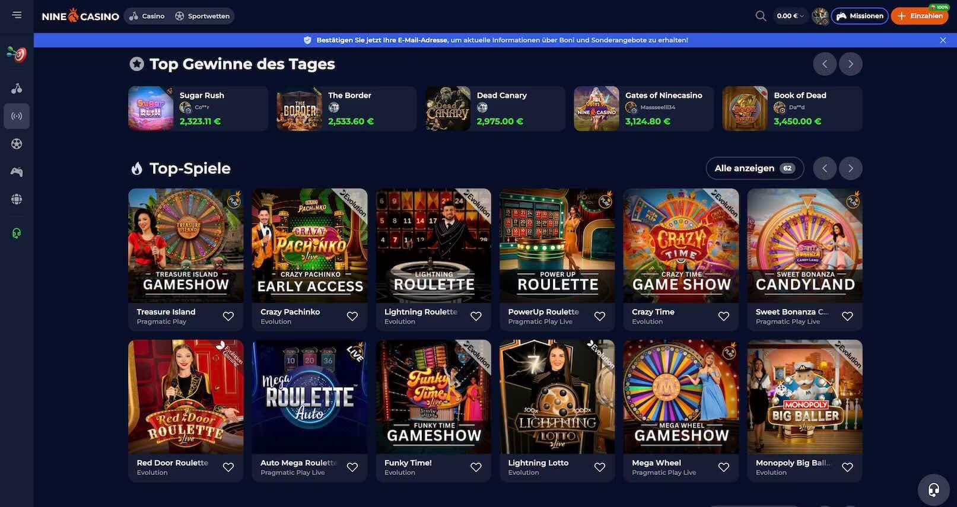Open the search magnifier icon
This screenshot has height=507, width=957.
coord(761,16)
